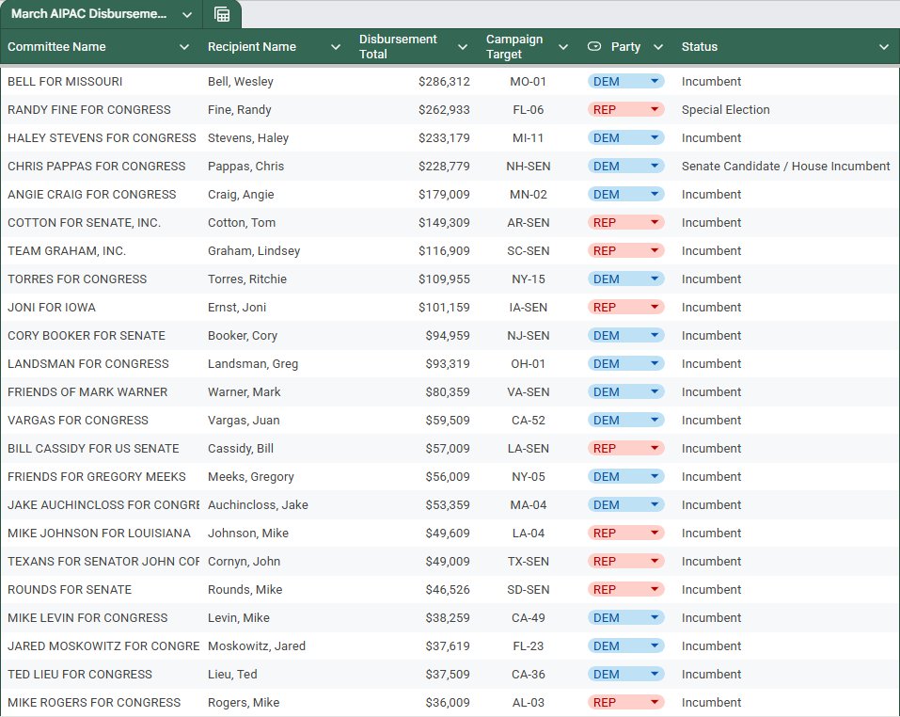Open DEM chip in Booker, Cory row
The width and height of the screenshot is (900, 717).
(x=625, y=335)
